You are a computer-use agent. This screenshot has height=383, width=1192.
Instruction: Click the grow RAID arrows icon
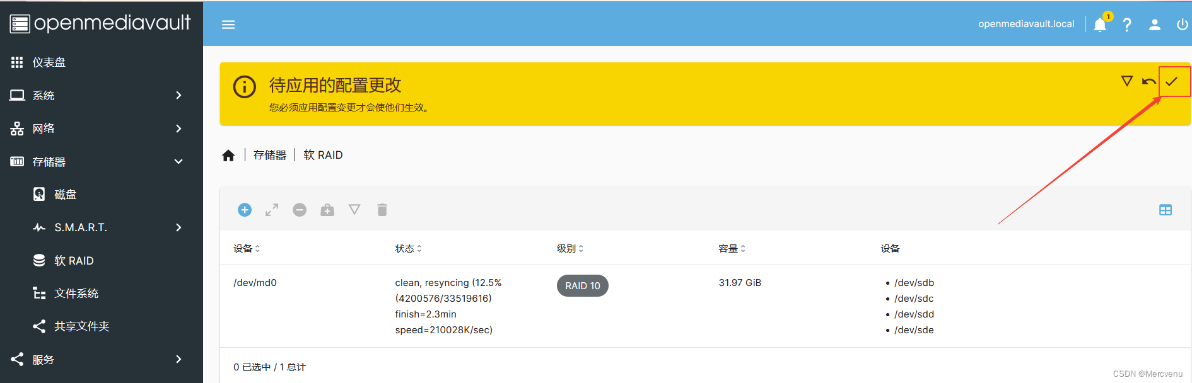[x=272, y=210]
